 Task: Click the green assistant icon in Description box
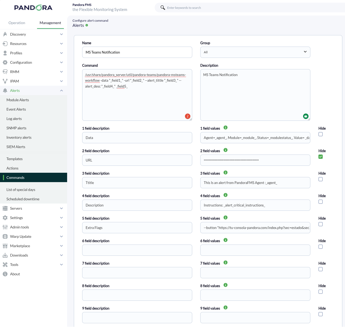(x=306, y=116)
